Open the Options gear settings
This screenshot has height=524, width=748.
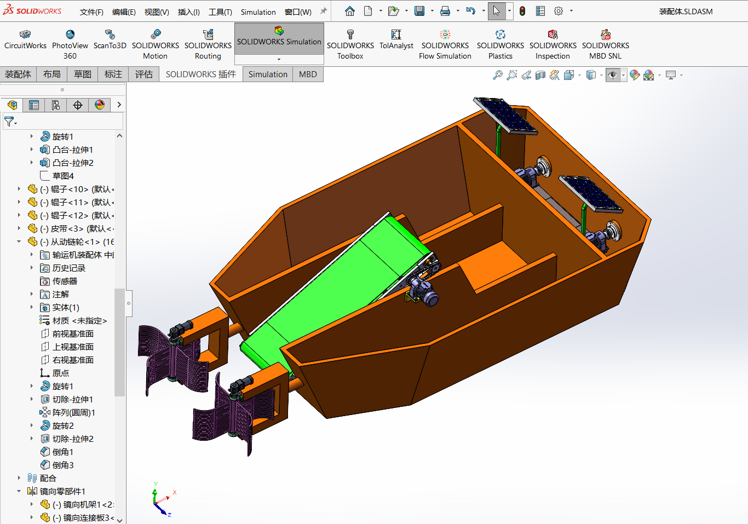coord(559,11)
